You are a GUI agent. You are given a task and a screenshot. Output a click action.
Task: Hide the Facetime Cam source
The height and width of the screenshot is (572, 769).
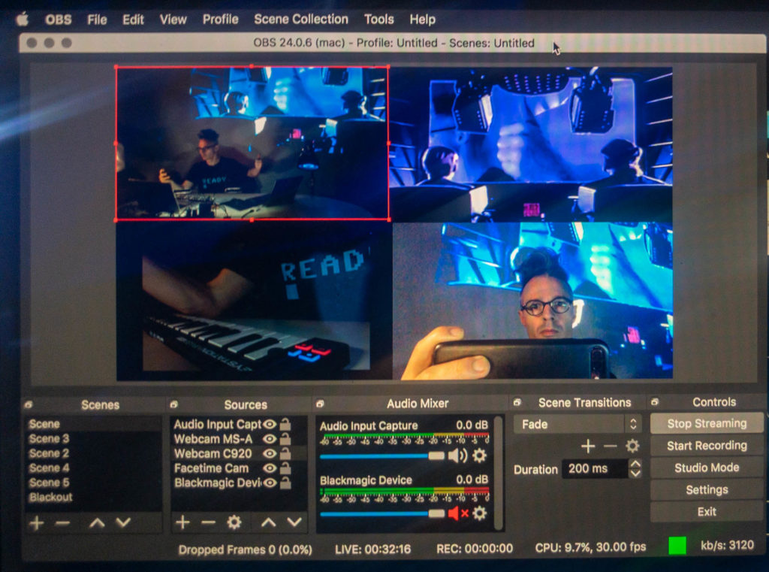pyautogui.click(x=270, y=468)
